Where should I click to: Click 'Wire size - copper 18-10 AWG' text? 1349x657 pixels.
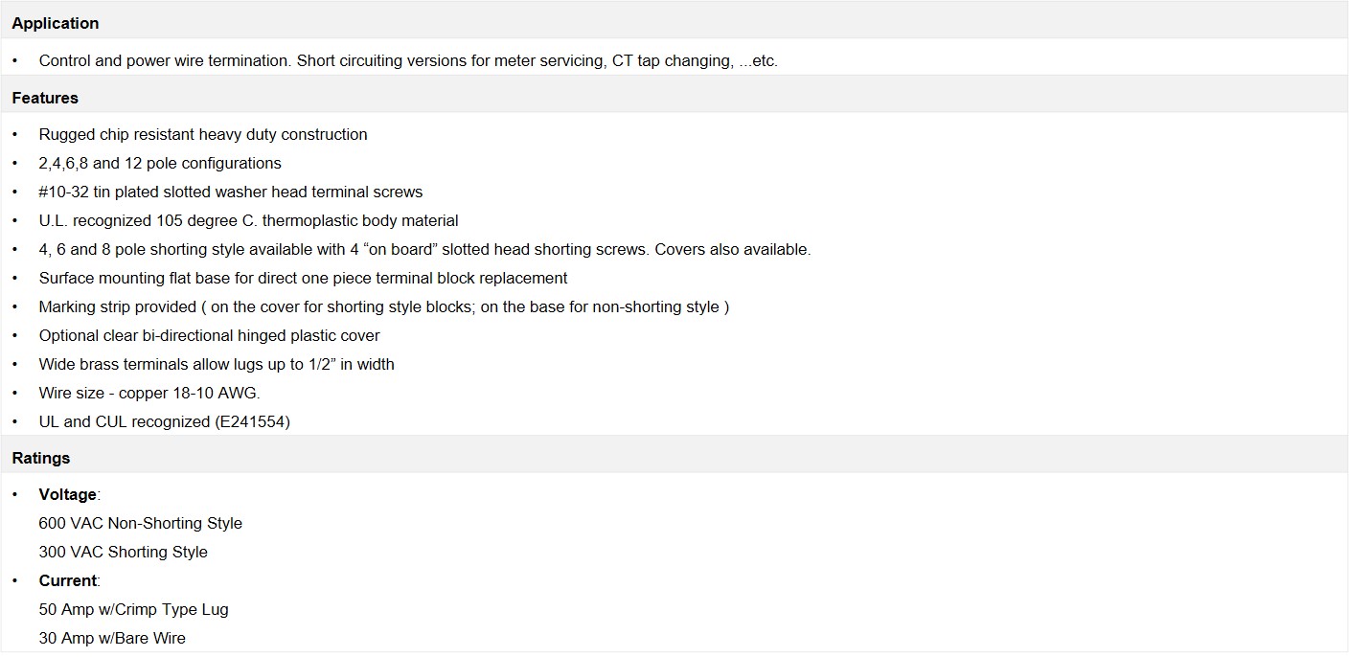149,393
